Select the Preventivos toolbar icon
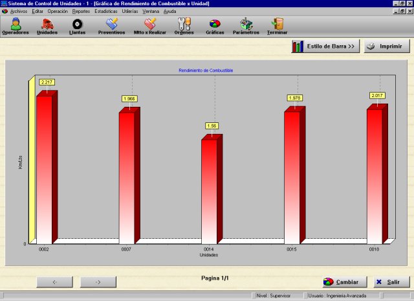Viewport: 414px width, 301px height. (111, 25)
